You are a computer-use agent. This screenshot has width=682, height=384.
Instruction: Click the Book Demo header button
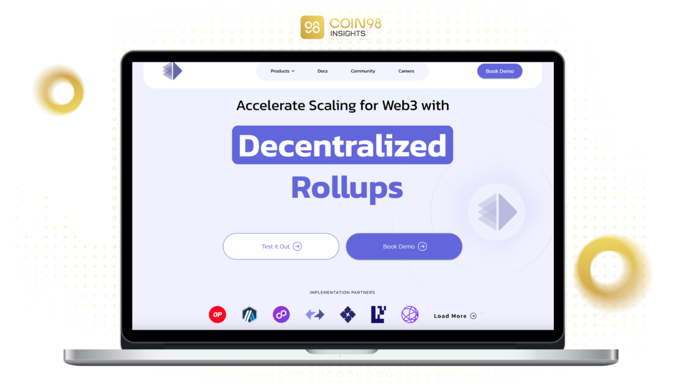[x=499, y=71]
